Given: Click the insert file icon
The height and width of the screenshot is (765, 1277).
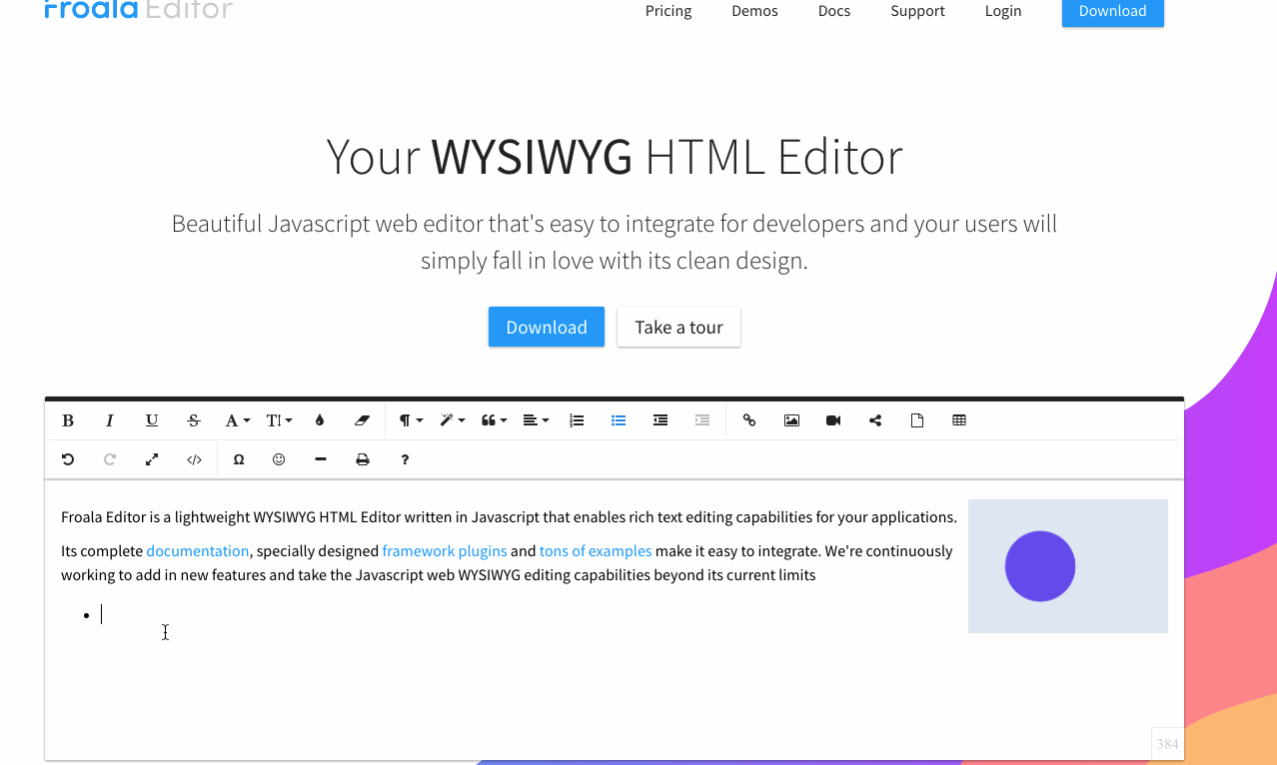Looking at the screenshot, I should point(917,420).
